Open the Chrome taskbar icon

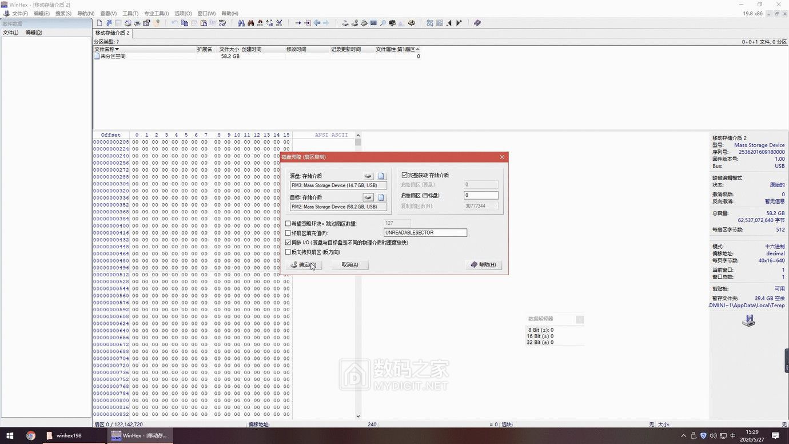[x=31, y=435]
